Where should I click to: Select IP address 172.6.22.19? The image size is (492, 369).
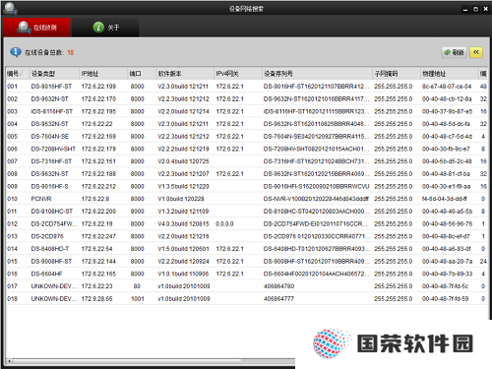[x=96, y=223]
